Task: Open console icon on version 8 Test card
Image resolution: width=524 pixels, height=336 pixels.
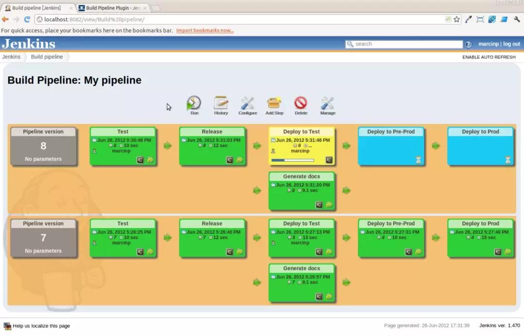Action: coord(140,160)
